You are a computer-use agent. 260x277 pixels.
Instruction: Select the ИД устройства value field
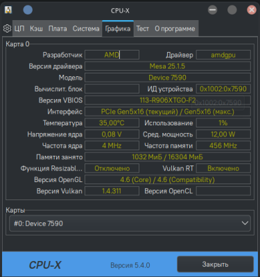click(x=223, y=89)
